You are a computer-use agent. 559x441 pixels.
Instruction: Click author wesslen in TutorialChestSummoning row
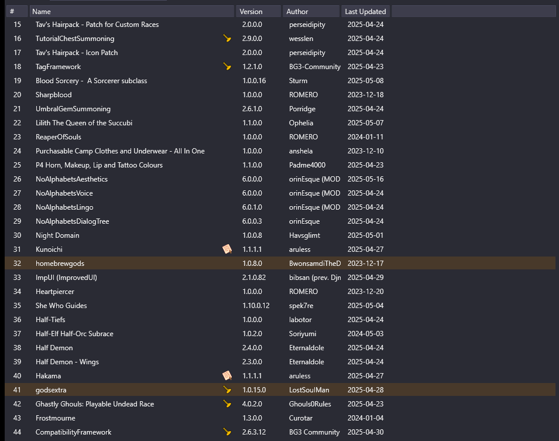pos(301,38)
